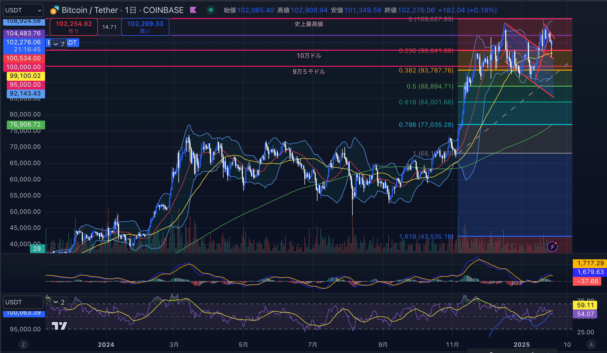Click the Bitcoin / Tether symbol title
The width and height of the screenshot is (607, 353).
[90, 10]
